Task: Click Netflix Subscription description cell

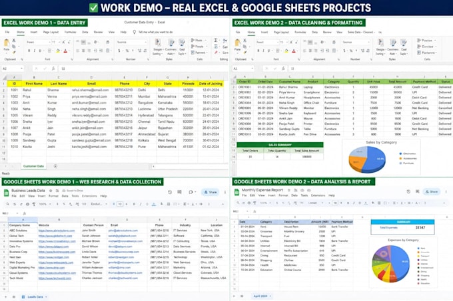Action: (294, 251)
